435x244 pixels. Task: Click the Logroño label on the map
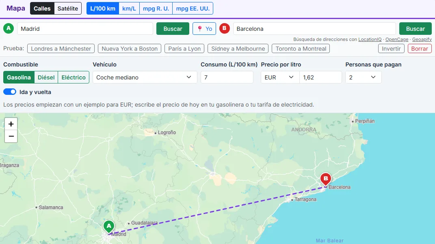[x=167, y=133]
